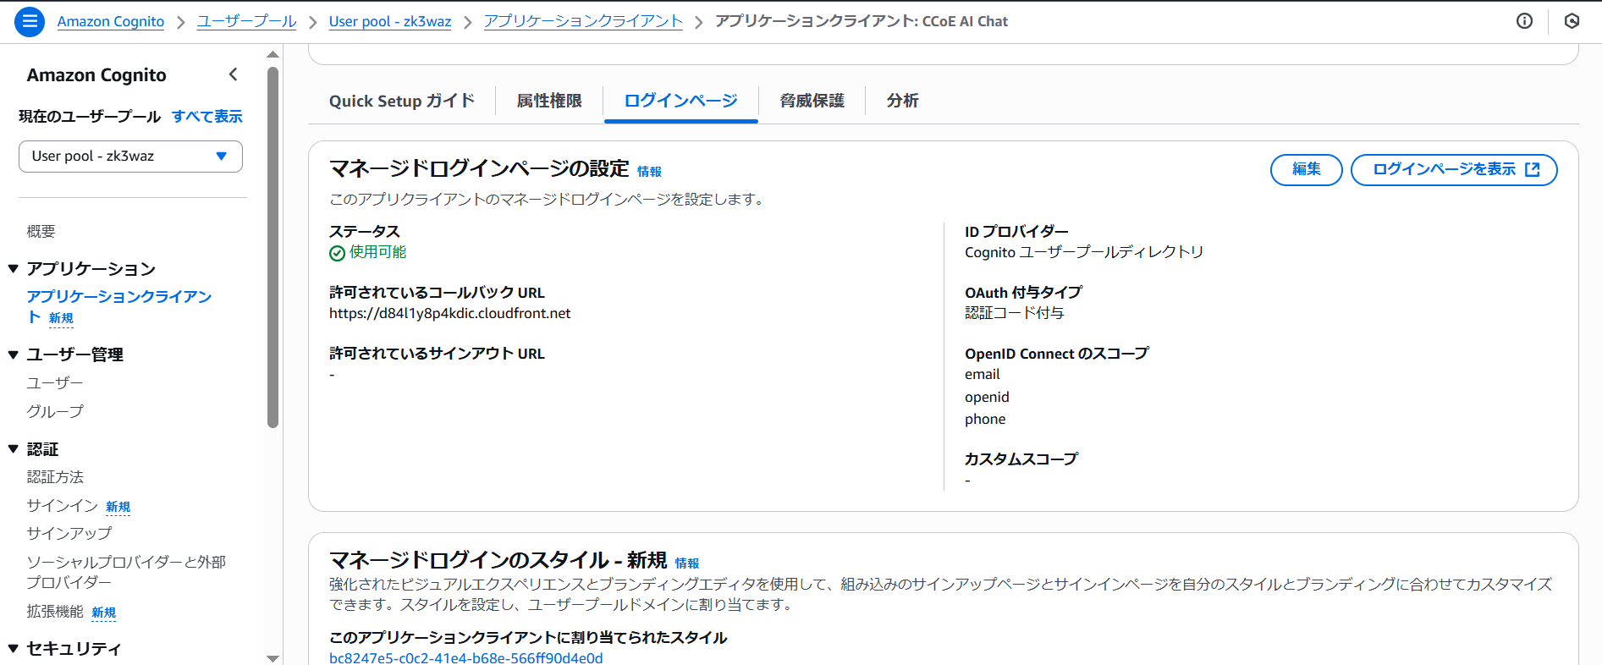Click the Cognito ユーザープールディレクトリ value
Image resolution: width=1602 pixels, height=665 pixels.
[x=1084, y=252]
